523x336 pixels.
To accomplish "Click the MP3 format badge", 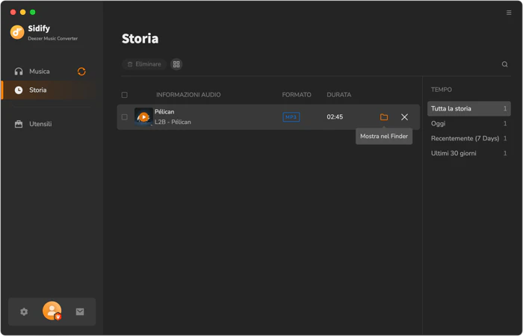I will click(x=291, y=117).
